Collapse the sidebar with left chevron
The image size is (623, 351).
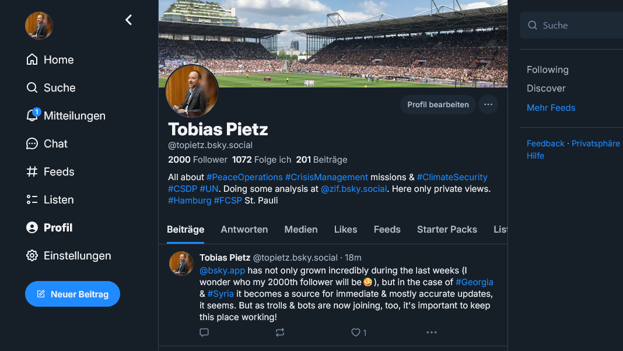[129, 20]
